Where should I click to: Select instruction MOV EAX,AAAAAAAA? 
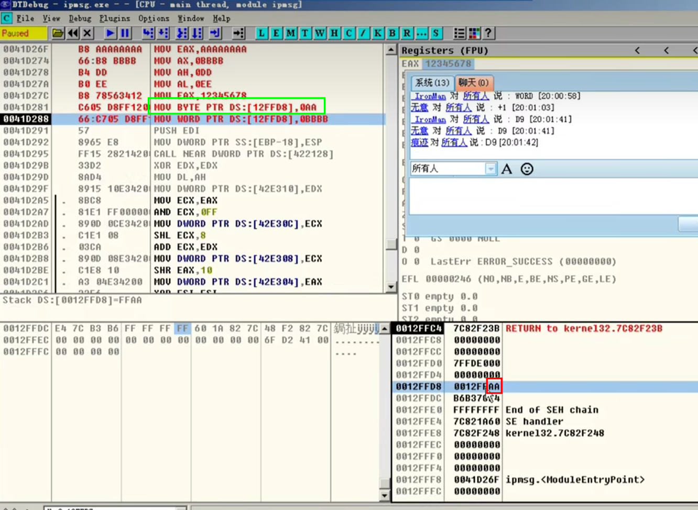(200, 49)
